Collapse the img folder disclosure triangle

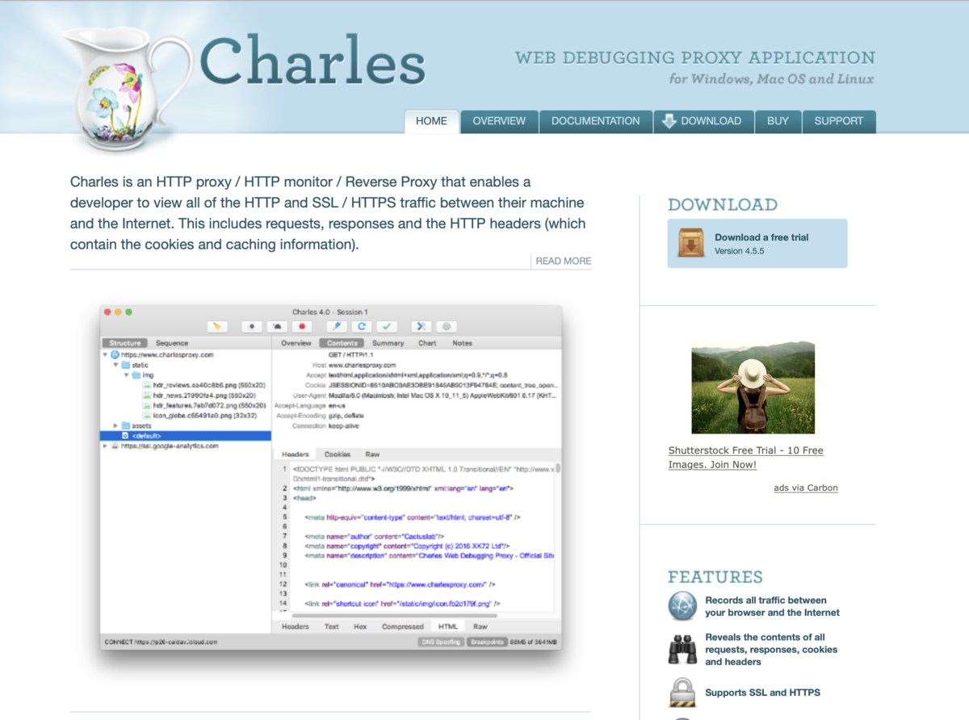[127, 375]
